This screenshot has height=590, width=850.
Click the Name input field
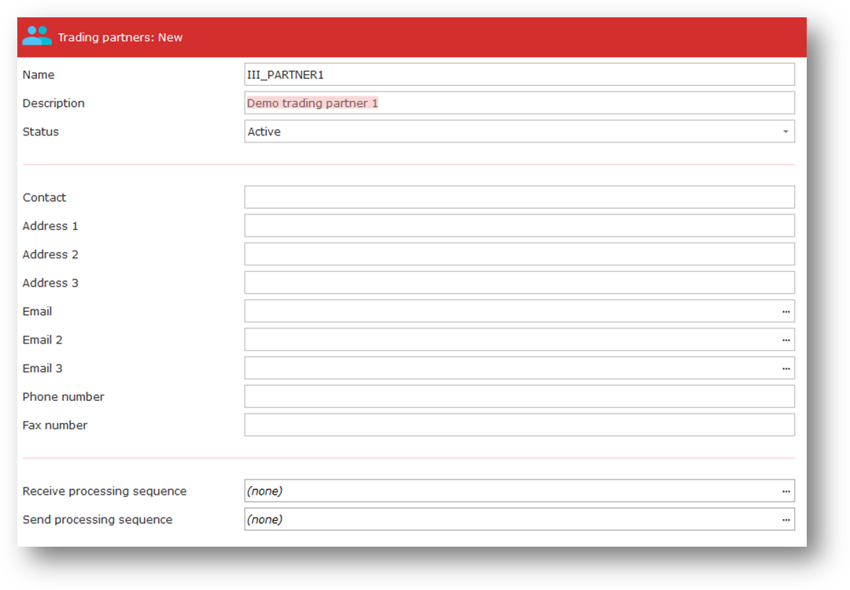[x=519, y=74]
